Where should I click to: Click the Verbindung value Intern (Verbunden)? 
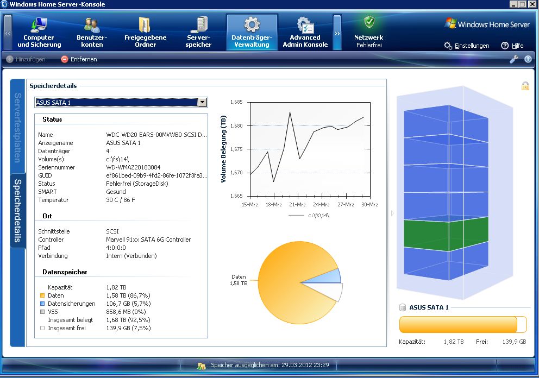pyautogui.click(x=131, y=256)
